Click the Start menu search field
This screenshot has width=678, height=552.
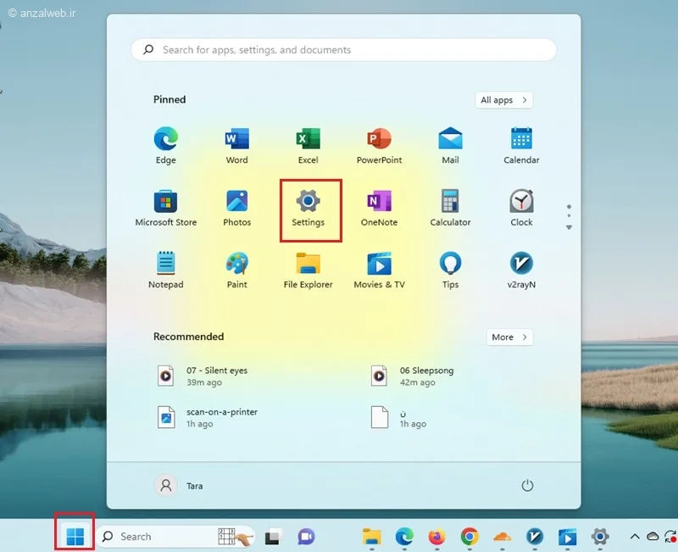click(343, 50)
